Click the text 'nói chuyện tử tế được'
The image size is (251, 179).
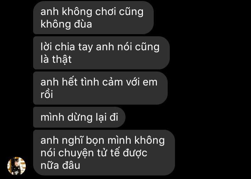(94, 153)
